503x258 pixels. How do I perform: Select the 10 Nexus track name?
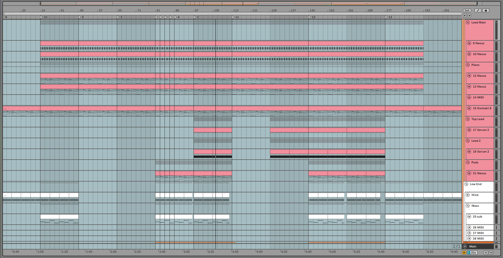(x=479, y=54)
